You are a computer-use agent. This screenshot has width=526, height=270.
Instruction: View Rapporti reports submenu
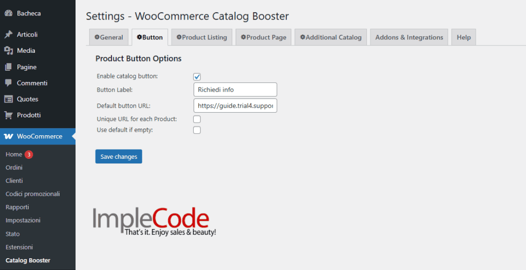point(17,207)
